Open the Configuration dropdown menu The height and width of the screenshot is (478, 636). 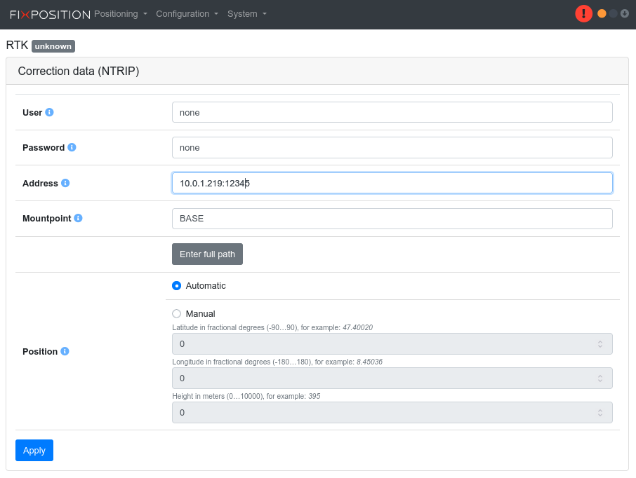click(x=187, y=14)
